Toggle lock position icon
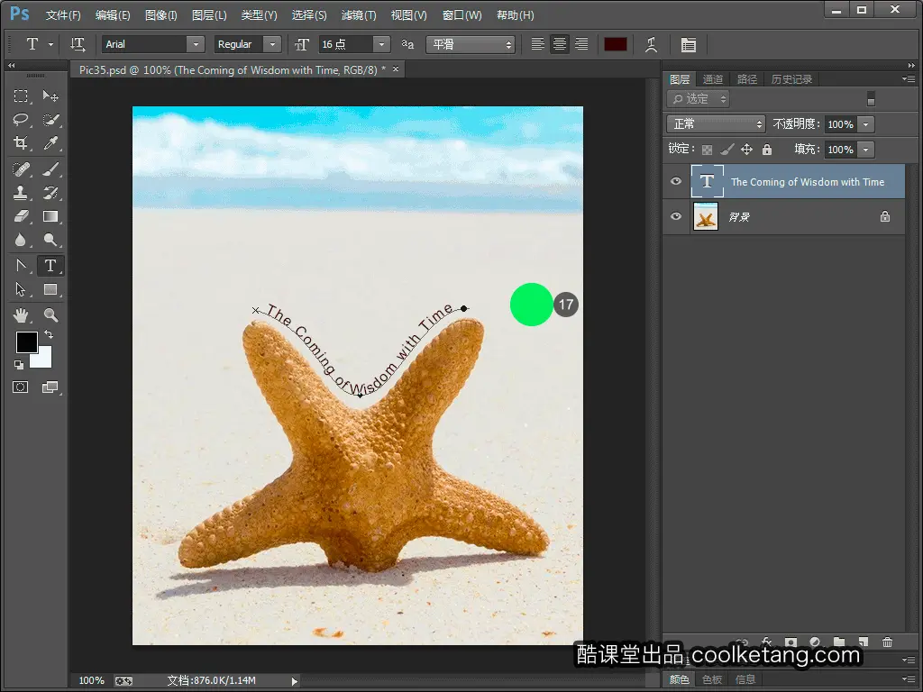This screenshot has height=692, width=923. (x=746, y=150)
